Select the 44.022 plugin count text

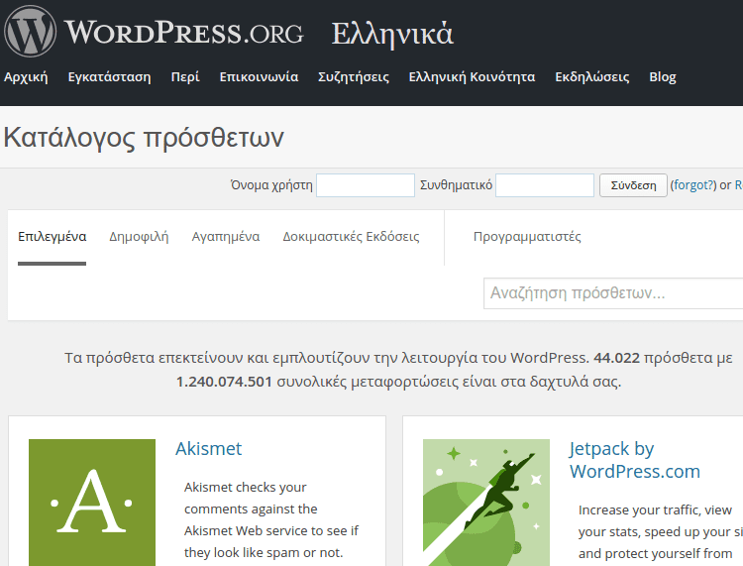click(616, 358)
